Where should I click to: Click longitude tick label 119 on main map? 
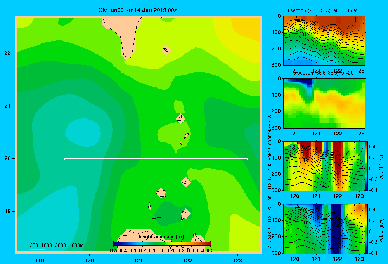40,261
